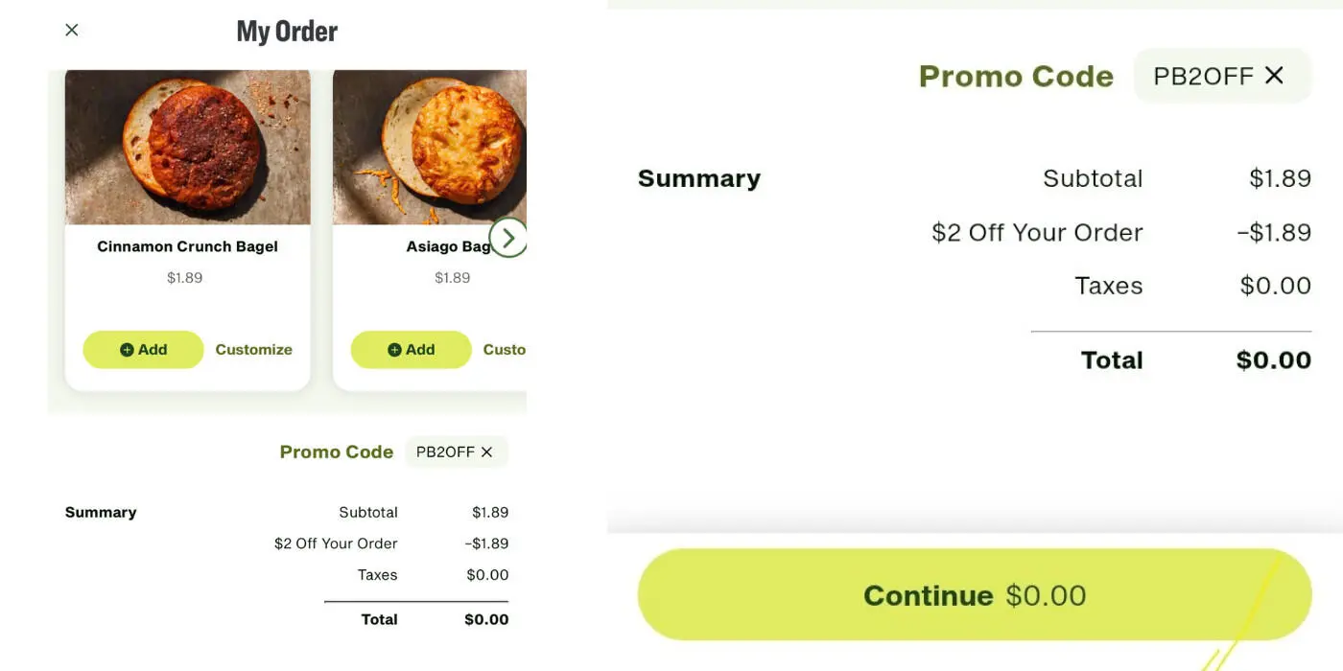
Task: Open the Cinnamon Crunch Bagel photo
Action: [188, 147]
